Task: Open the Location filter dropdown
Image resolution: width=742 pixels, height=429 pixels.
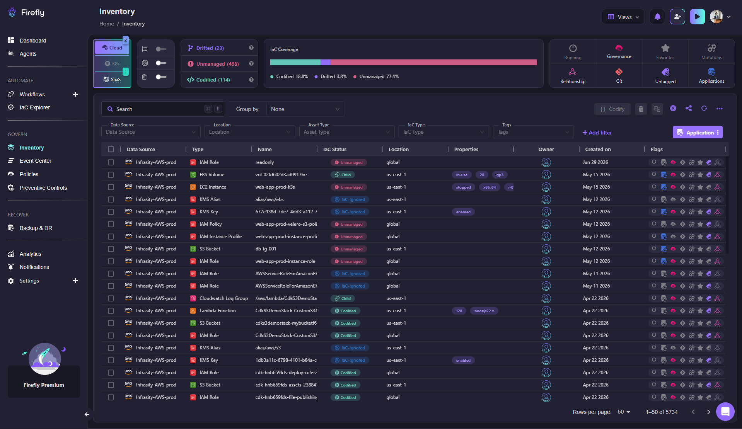Action: pyautogui.click(x=249, y=132)
